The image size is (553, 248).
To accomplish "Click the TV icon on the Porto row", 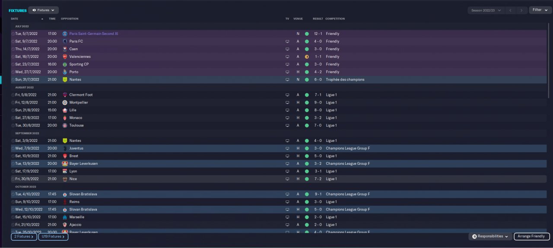I will 287,72.
